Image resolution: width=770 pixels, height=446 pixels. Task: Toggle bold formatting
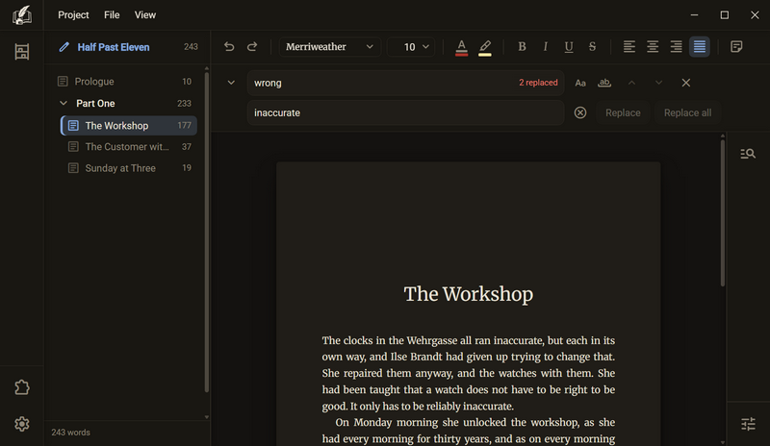pos(522,46)
